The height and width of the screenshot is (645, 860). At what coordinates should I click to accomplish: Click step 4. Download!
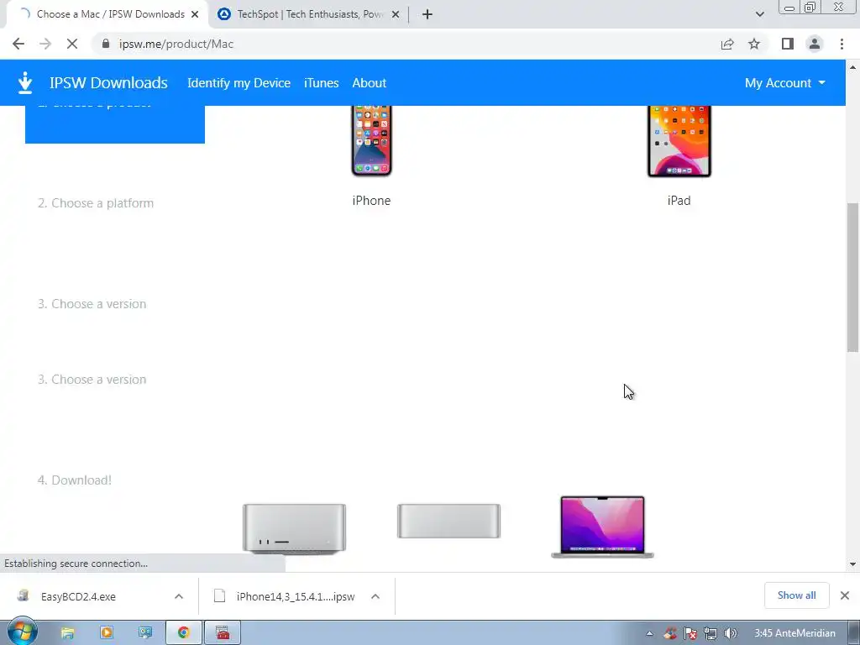coord(75,480)
